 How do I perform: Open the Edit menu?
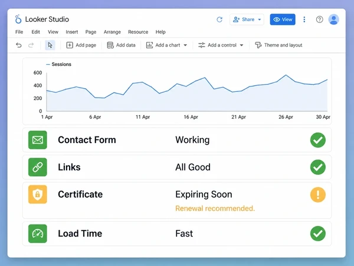tap(35, 32)
